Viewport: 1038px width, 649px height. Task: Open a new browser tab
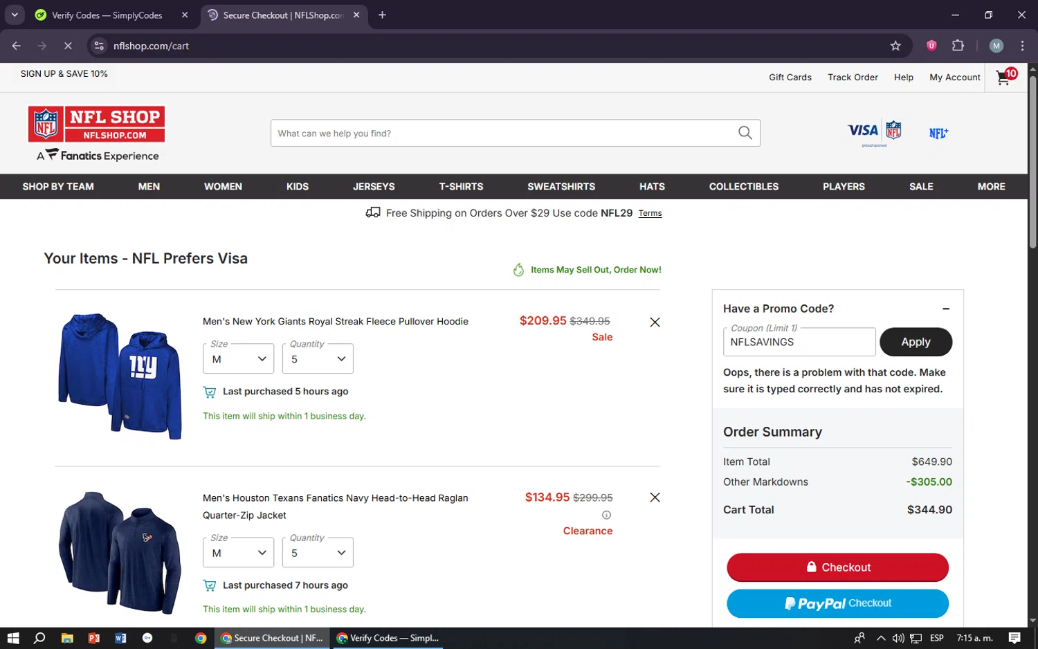pos(382,15)
